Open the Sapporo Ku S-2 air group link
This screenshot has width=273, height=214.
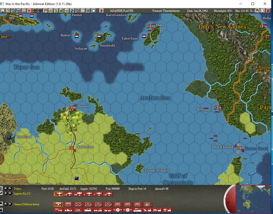(x=22, y=194)
